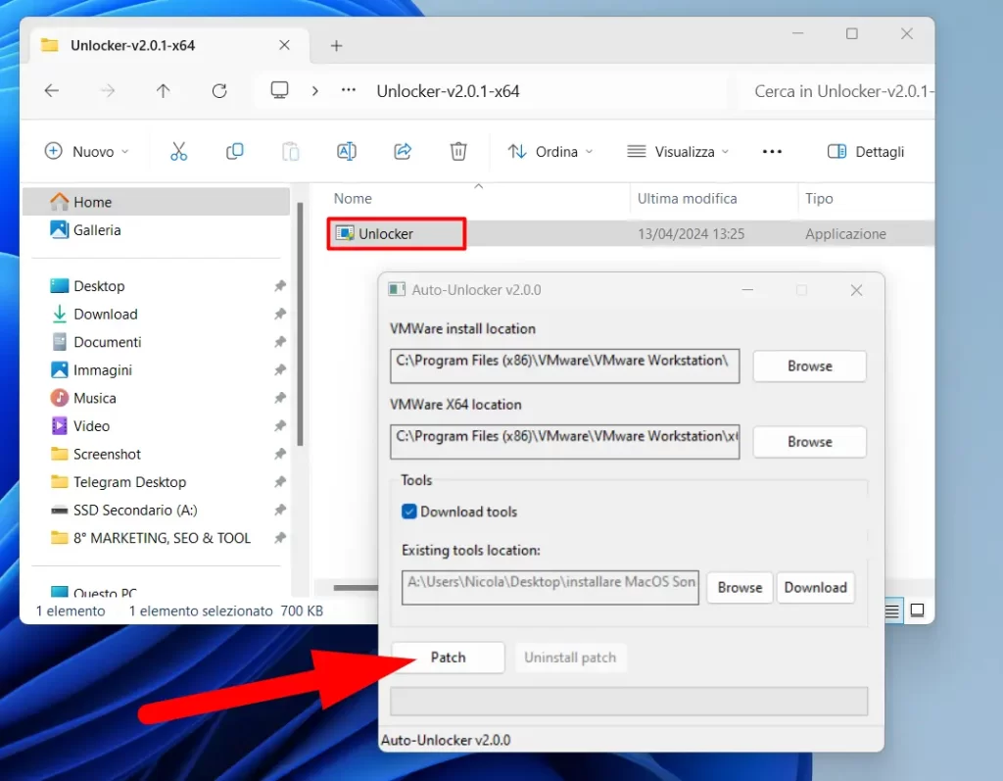Unpin Screenshot from quick access
This screenshot has width=1003, height=781.
[x=280, y=454]
